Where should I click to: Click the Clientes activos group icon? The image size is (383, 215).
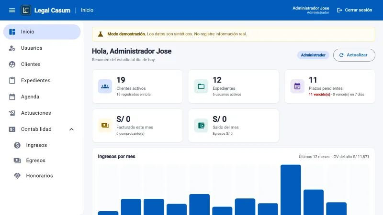(x=105, y=86)
